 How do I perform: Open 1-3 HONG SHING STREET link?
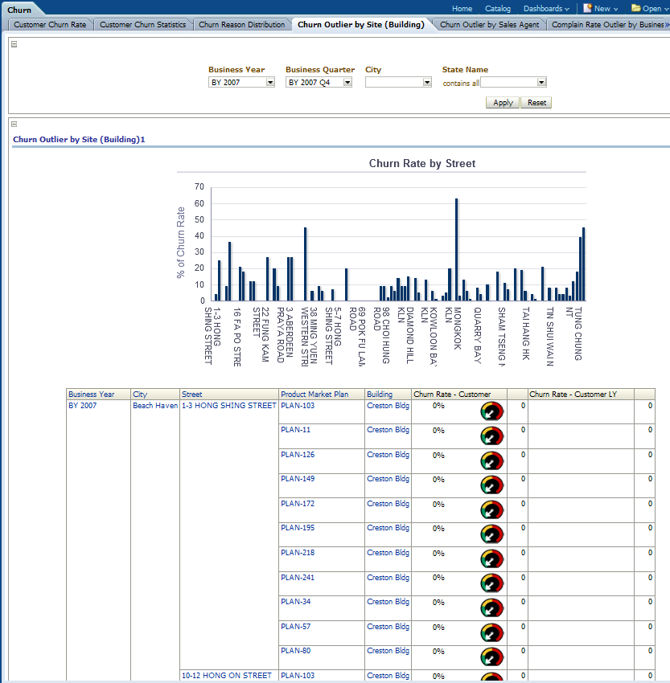coord(229,406)
